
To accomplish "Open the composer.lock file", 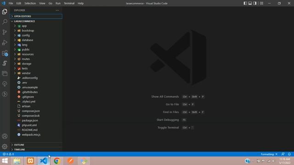I will click(x=36, y=115).
